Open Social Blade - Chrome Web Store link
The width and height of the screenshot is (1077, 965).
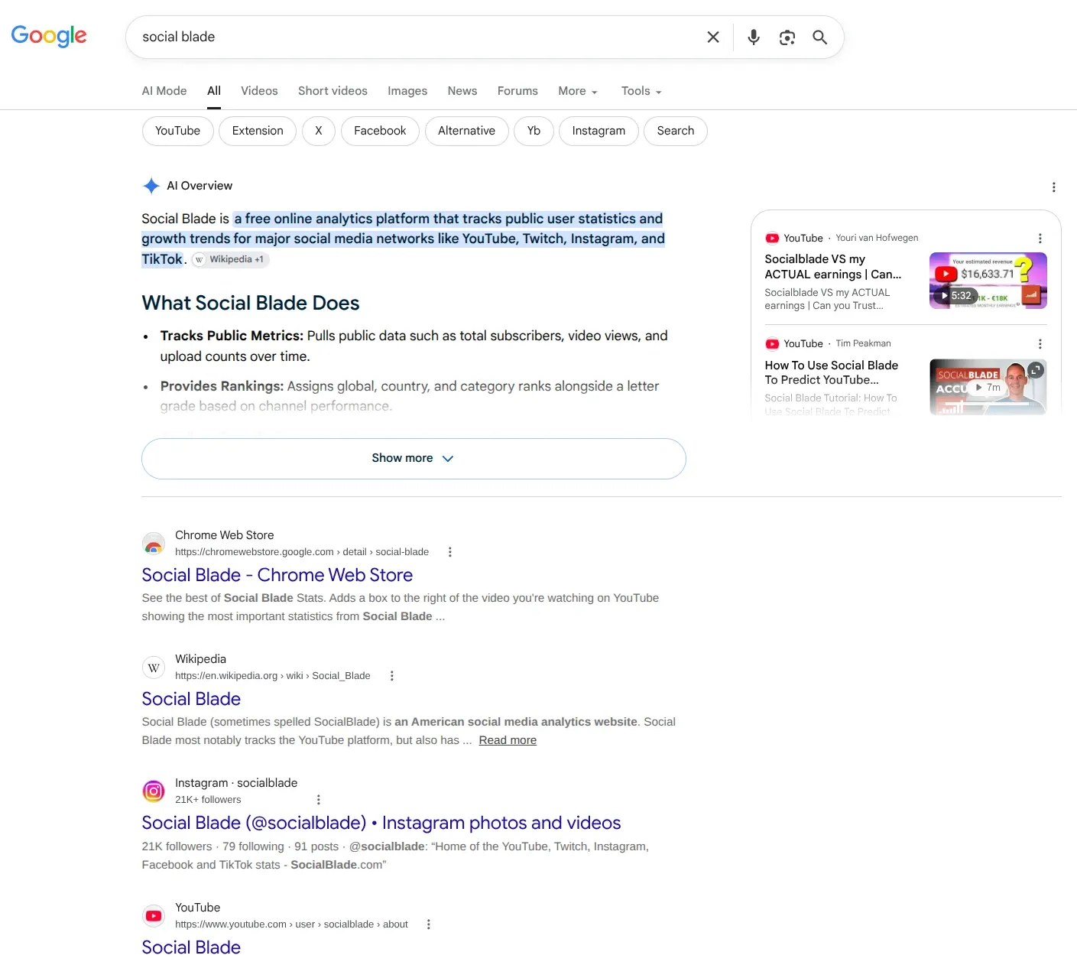tap(277, 575)
